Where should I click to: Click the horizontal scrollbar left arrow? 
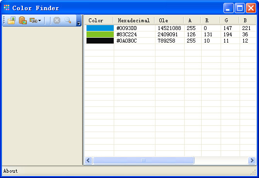tap(88, 160)
